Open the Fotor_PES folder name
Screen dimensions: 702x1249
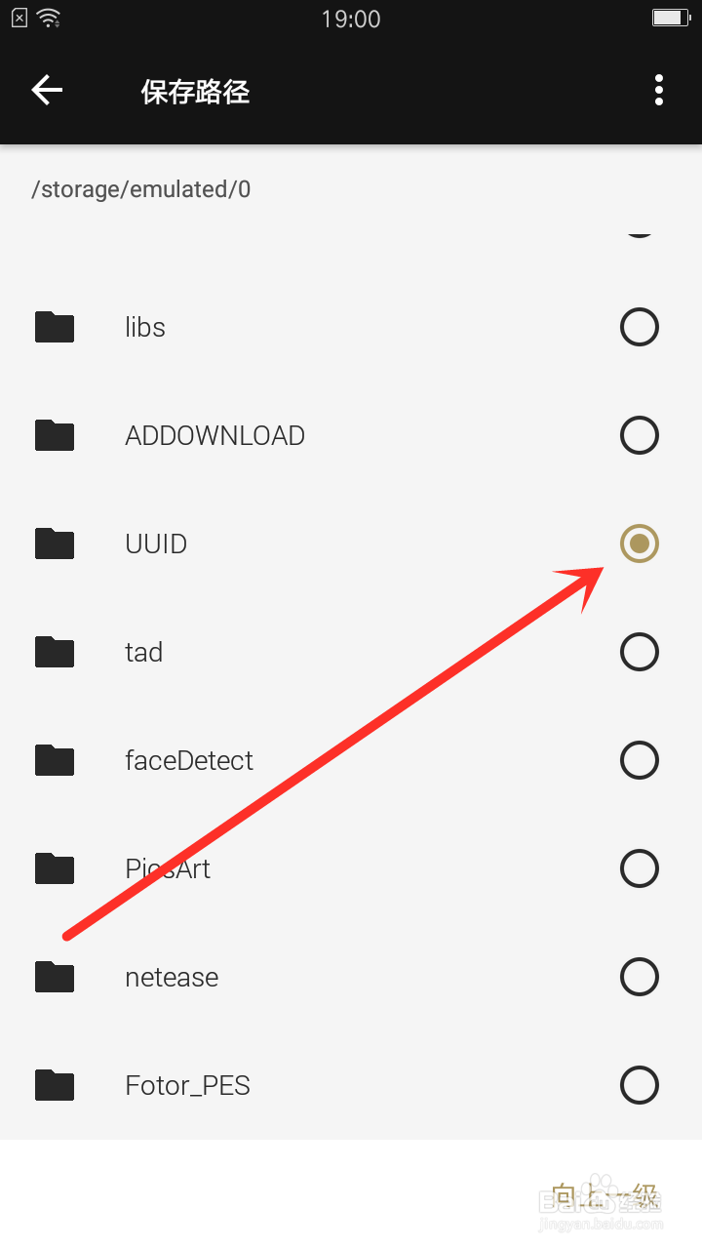pos(187,1085)
